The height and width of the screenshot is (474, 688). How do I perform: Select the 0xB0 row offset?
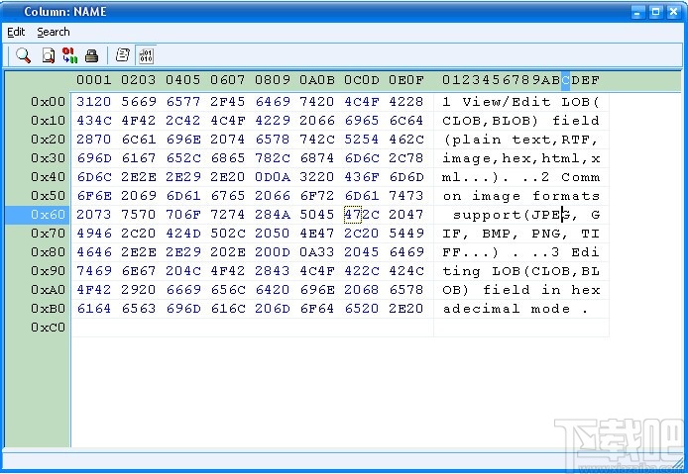(x=48, y=309)
